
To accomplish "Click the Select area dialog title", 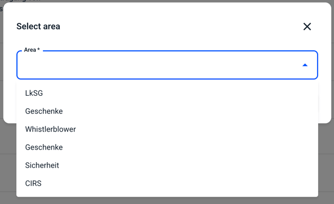I will tap(38, 26).
